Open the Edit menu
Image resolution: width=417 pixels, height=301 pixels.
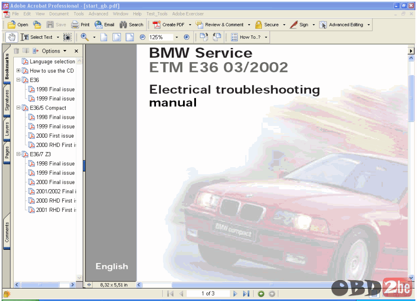click(27, 14)
